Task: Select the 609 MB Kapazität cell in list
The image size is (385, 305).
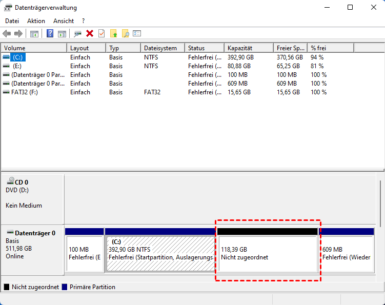Action: (237, 84)
